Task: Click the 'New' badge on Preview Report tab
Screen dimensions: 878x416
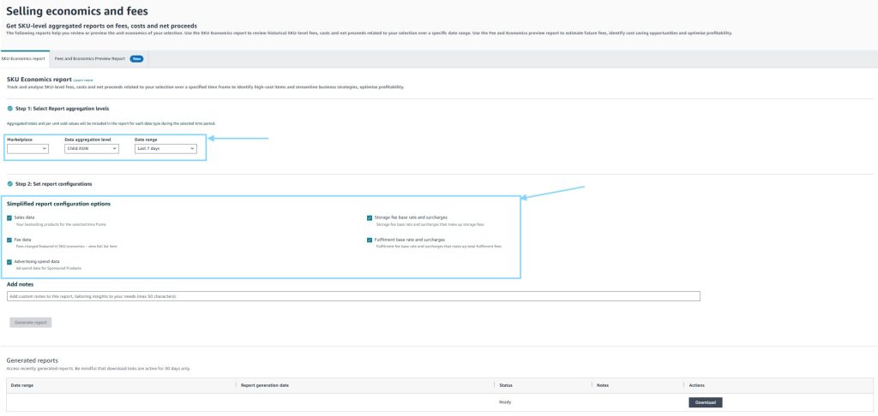Action: pos(135,58)
